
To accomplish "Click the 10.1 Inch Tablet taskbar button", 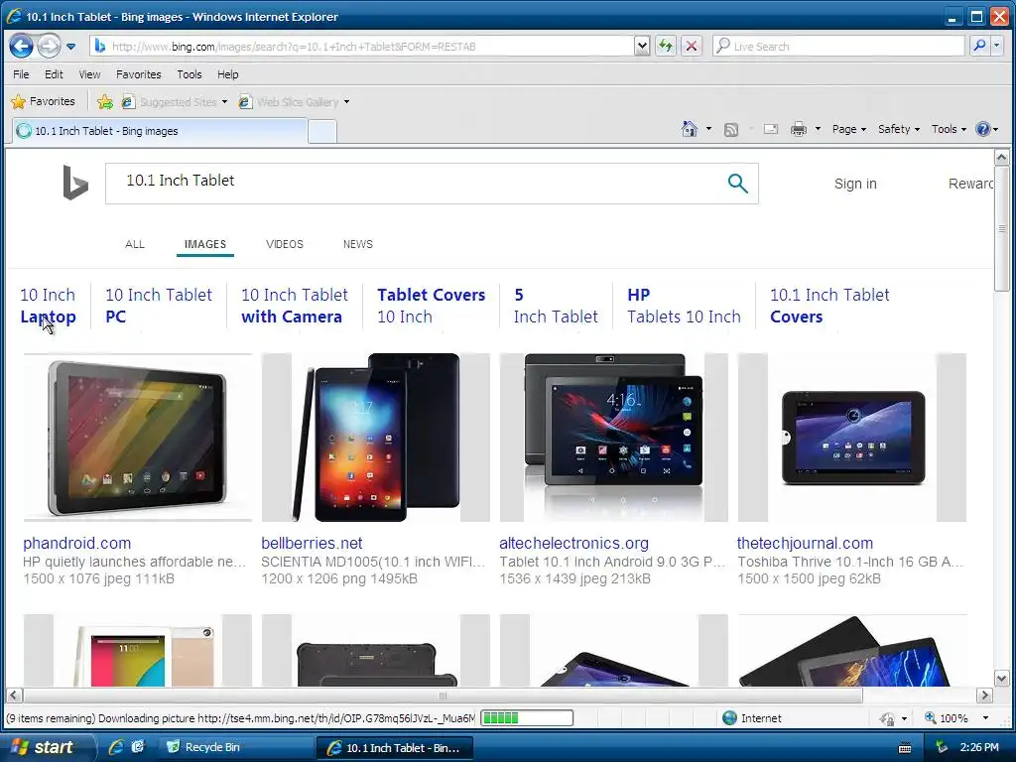I will point(394,748).
